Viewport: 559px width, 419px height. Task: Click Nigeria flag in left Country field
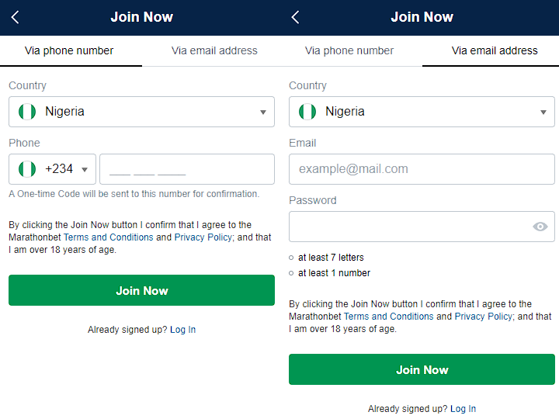tap(28, 112)
